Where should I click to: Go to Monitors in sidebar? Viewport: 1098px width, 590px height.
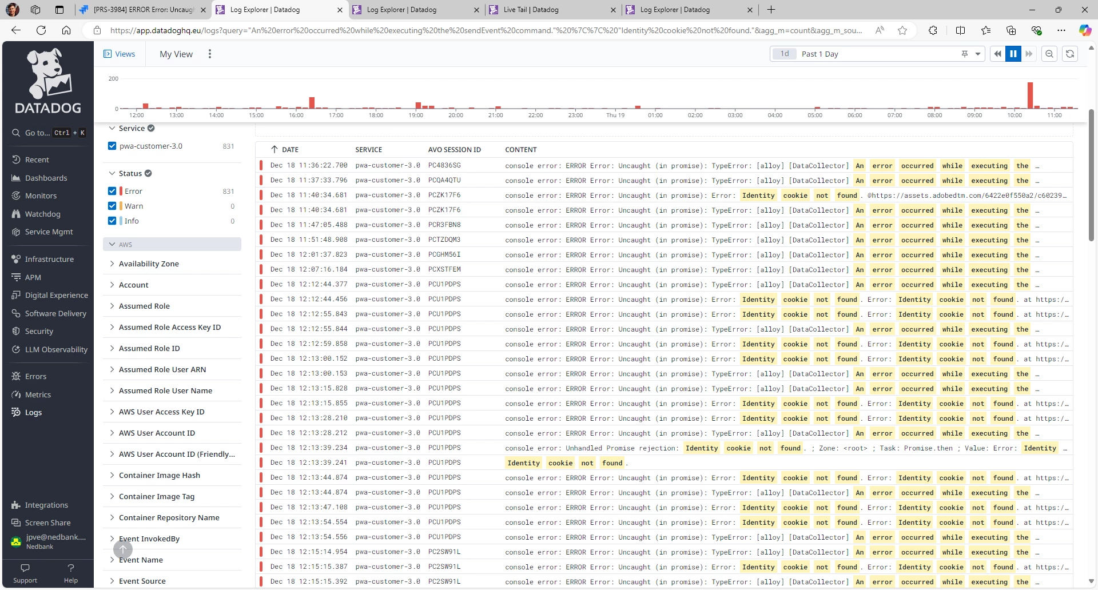point(41,196)
